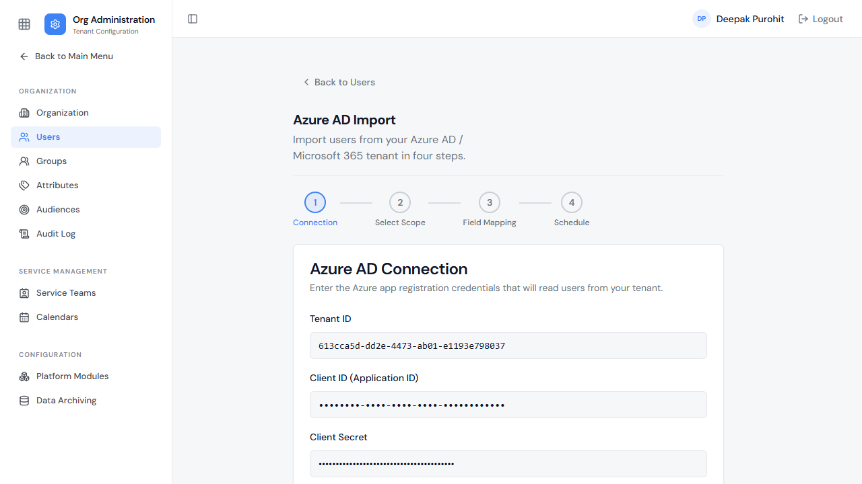Click the Connection step label

tap(315, 223)
